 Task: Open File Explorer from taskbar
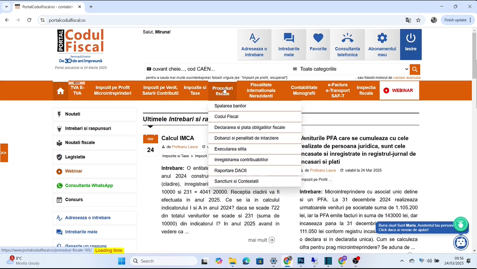[232, 261]
